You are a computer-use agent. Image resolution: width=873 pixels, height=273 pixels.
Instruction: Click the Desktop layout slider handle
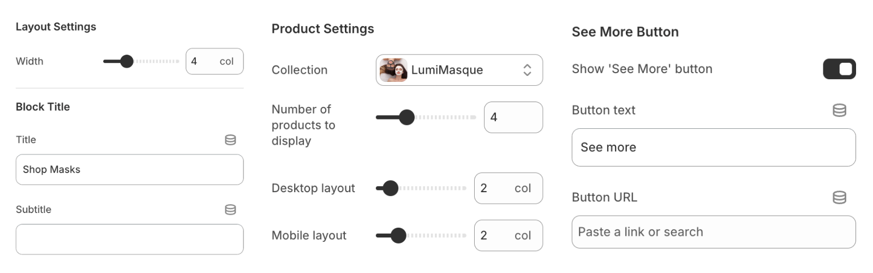tap(390, 188)
